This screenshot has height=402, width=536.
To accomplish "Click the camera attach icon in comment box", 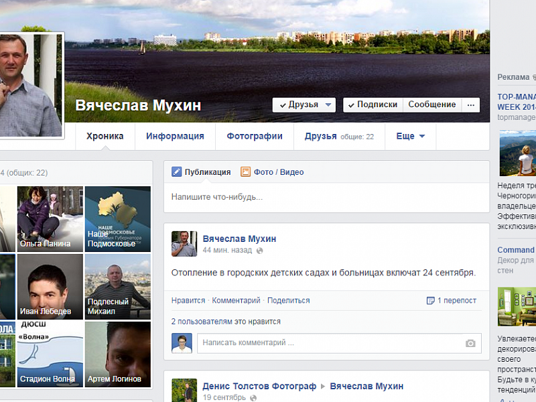I will coord(470,343).
